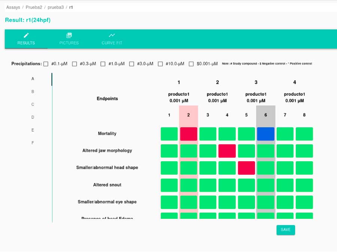337x252 pixels.
Task: Toggle the #1.0-µM precipitation checkbox
Action: click(103, 64)
